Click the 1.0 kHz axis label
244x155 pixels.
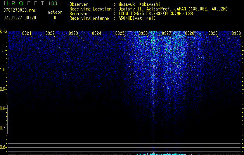point(3,70)
